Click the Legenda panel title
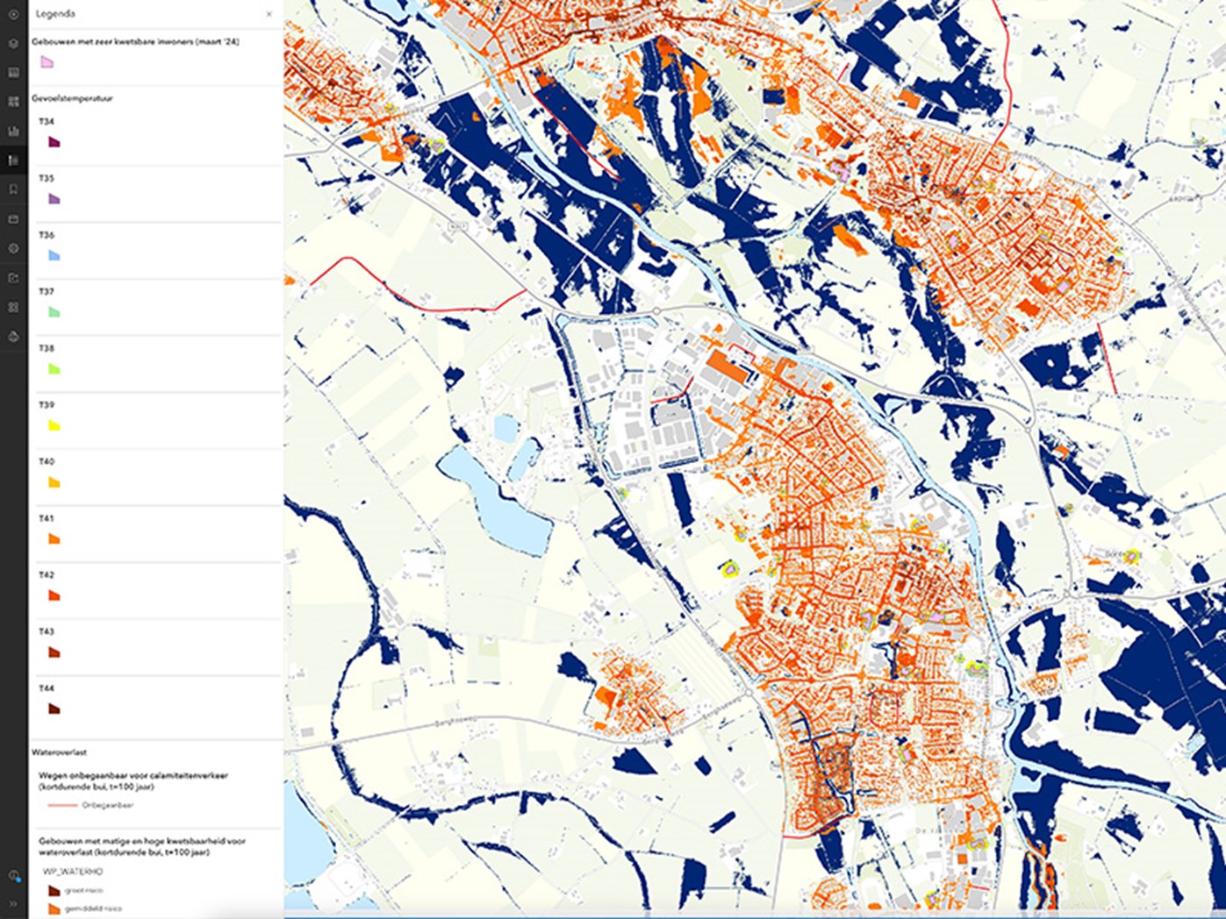The height and width of the screenshot is (919, 1226). [54, 14]
